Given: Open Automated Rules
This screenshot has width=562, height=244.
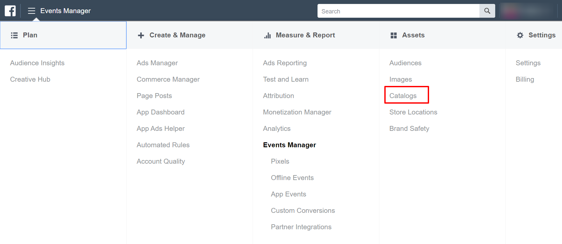Looking at the screenshot, I should [x=163, y=145].
